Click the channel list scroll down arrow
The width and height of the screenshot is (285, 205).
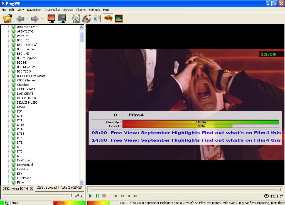click(x=82, y=182)
